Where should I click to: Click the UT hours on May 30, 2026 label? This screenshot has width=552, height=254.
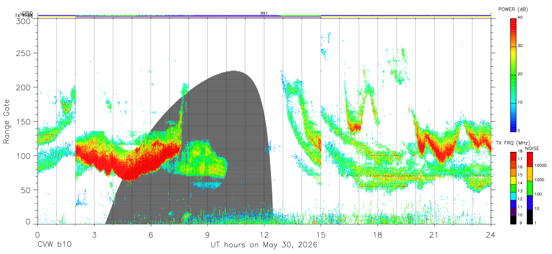click(x=264, y=245)
